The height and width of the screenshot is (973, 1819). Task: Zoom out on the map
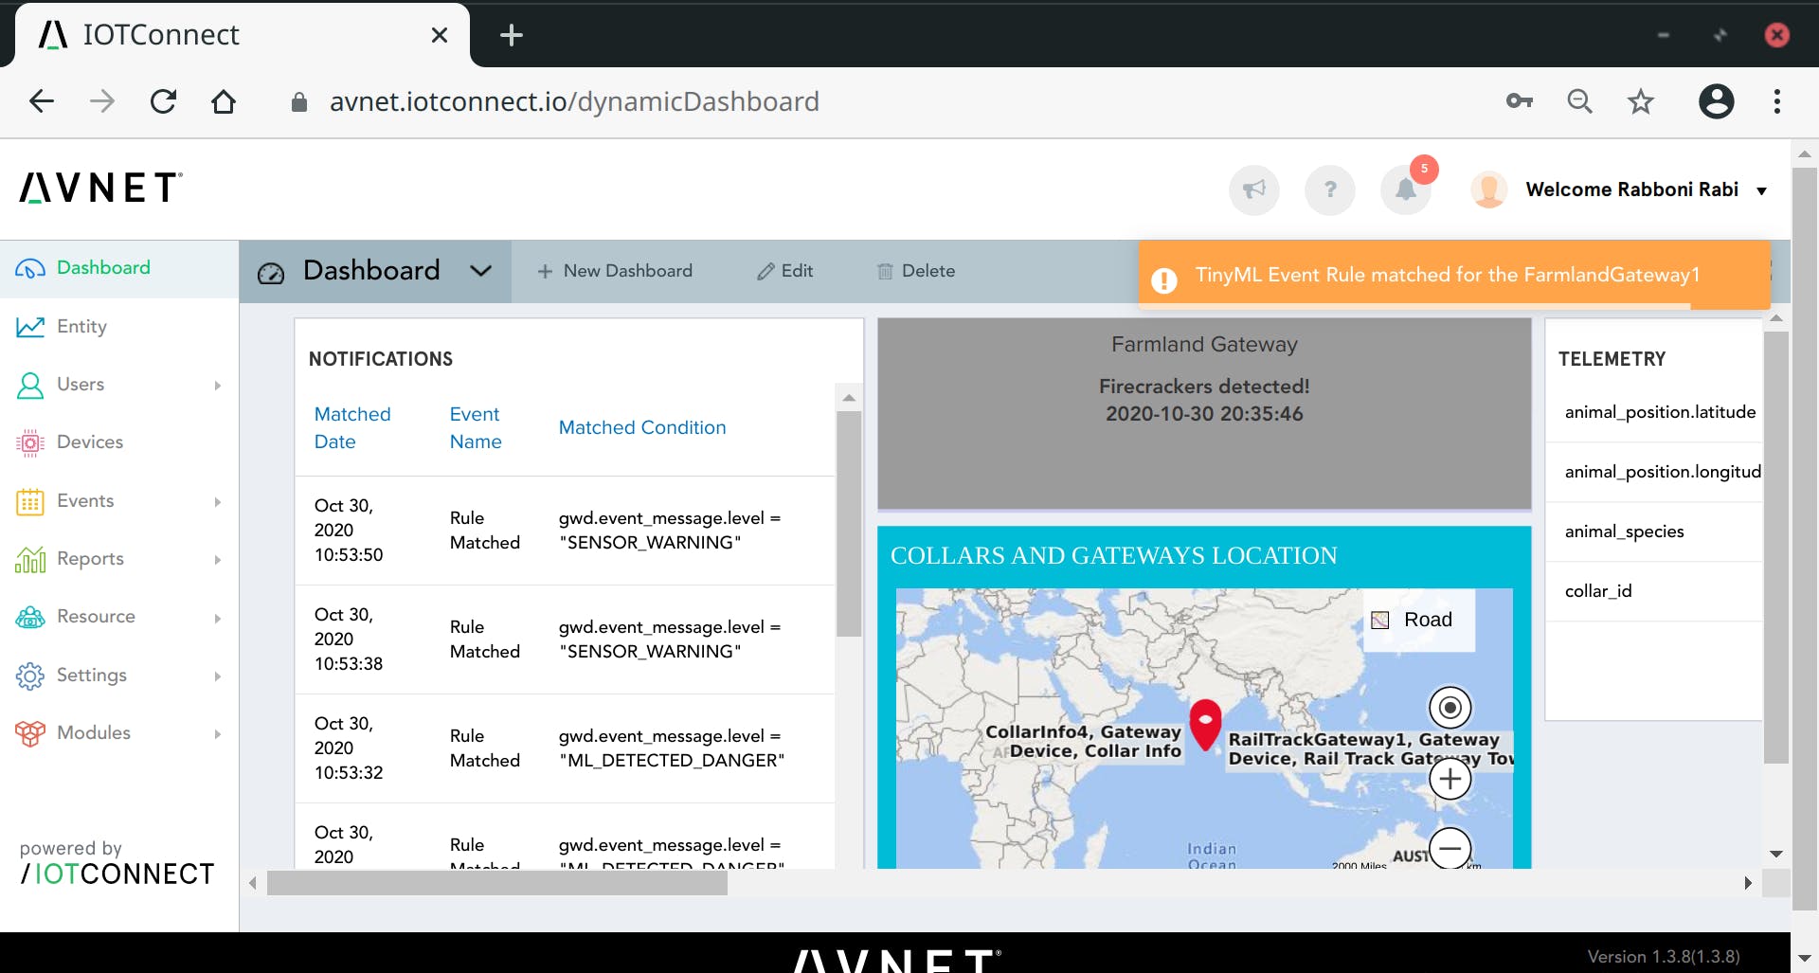click(x=1450, y=848)
